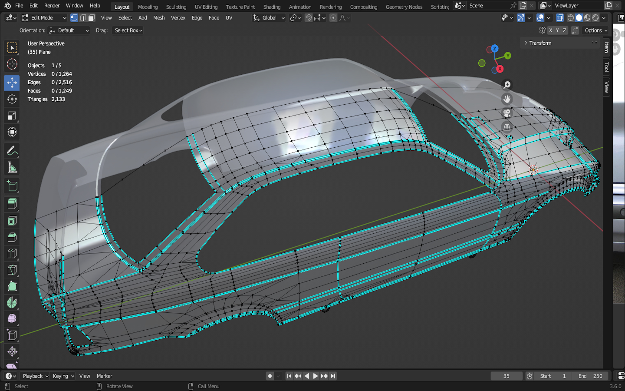Switch to the UV Editing workspace tab
This screenshot has height=391, width=625.
[x=206, y=7]
